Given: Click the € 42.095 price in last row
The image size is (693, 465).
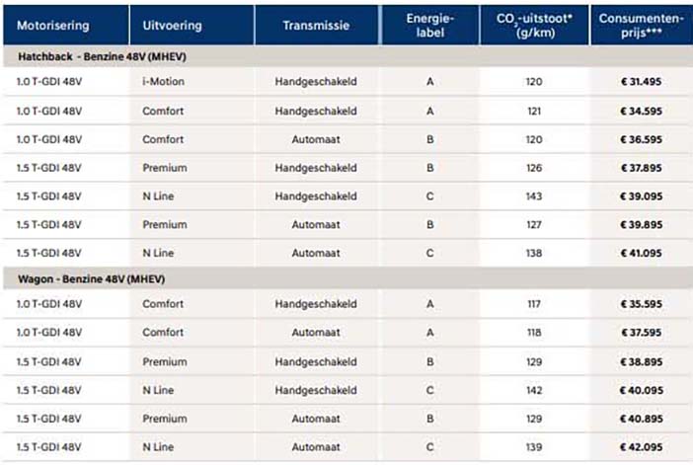Looking at the screenshot, I should point(641,447).
